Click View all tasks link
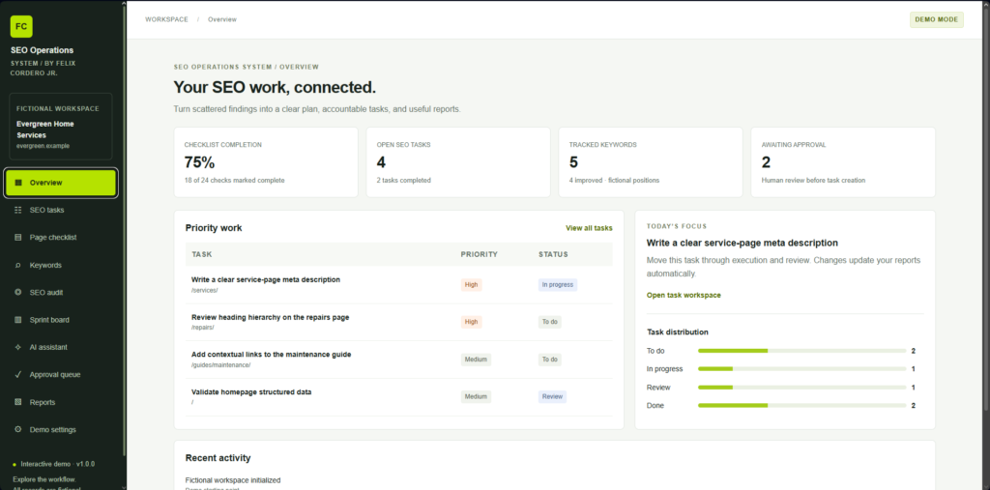 point(589,228)
